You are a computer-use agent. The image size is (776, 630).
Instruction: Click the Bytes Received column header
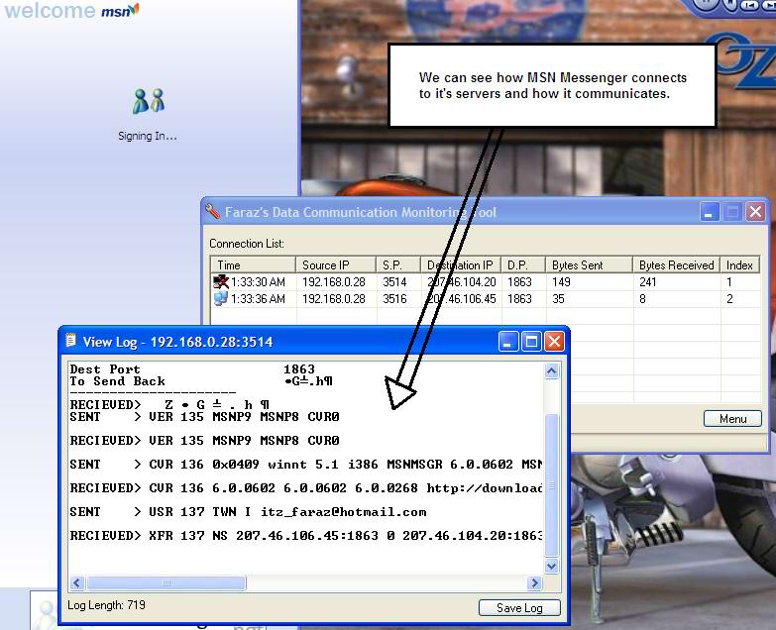click(x=676, y=265)
